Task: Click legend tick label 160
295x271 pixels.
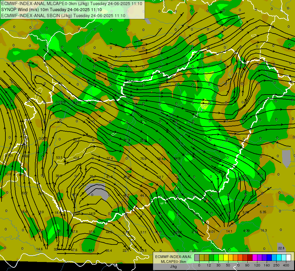Action: tap(267, 265)
